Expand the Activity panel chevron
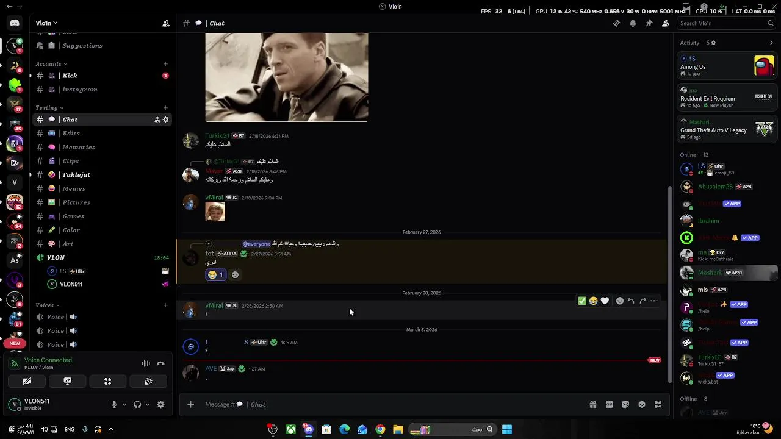This screenshot has height=439, width=781. pos(771,43)
